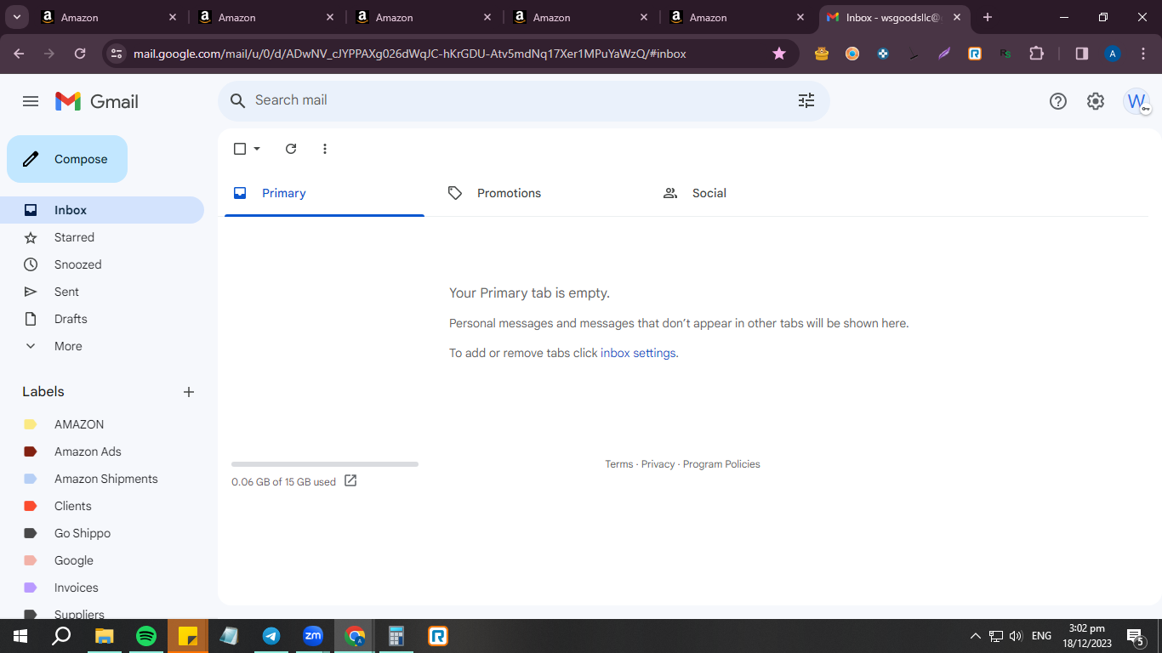Image resolution: width=1162 pixels, height=653 pixels.
Task: Open the inbox settings link
Action: pos(638,353)
